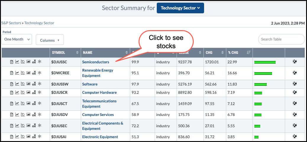This screenshot has height=142, width=307.
Task: Open the Columns dropdown
Action: [x=50, y=40]
